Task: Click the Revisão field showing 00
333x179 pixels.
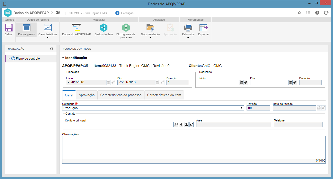Action: pos(258,108)
